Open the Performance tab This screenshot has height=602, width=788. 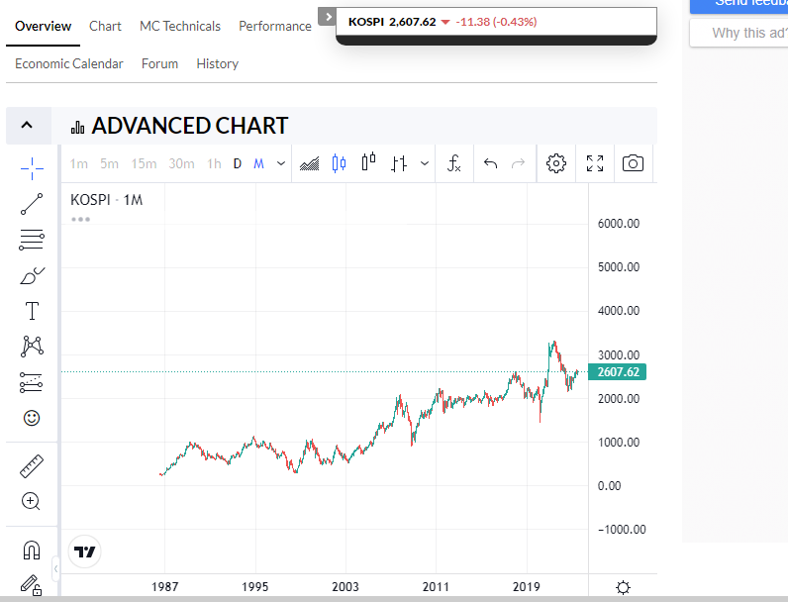tap(275, 26)
